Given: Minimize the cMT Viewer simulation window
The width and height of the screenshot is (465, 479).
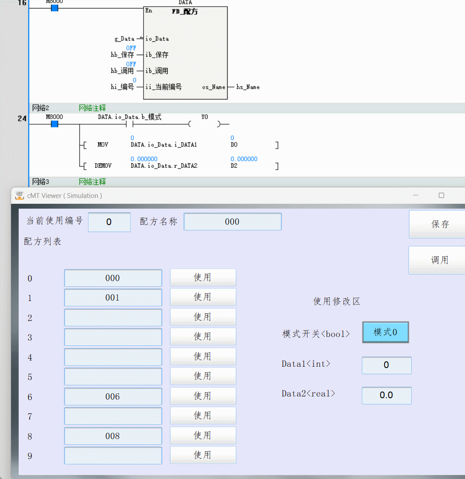Looking at the screenshot, I should click(x=416, y=195).
